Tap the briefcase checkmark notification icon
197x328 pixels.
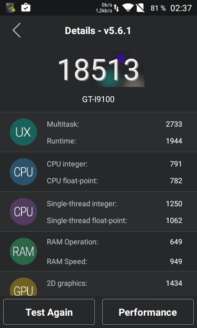(26, 8)
